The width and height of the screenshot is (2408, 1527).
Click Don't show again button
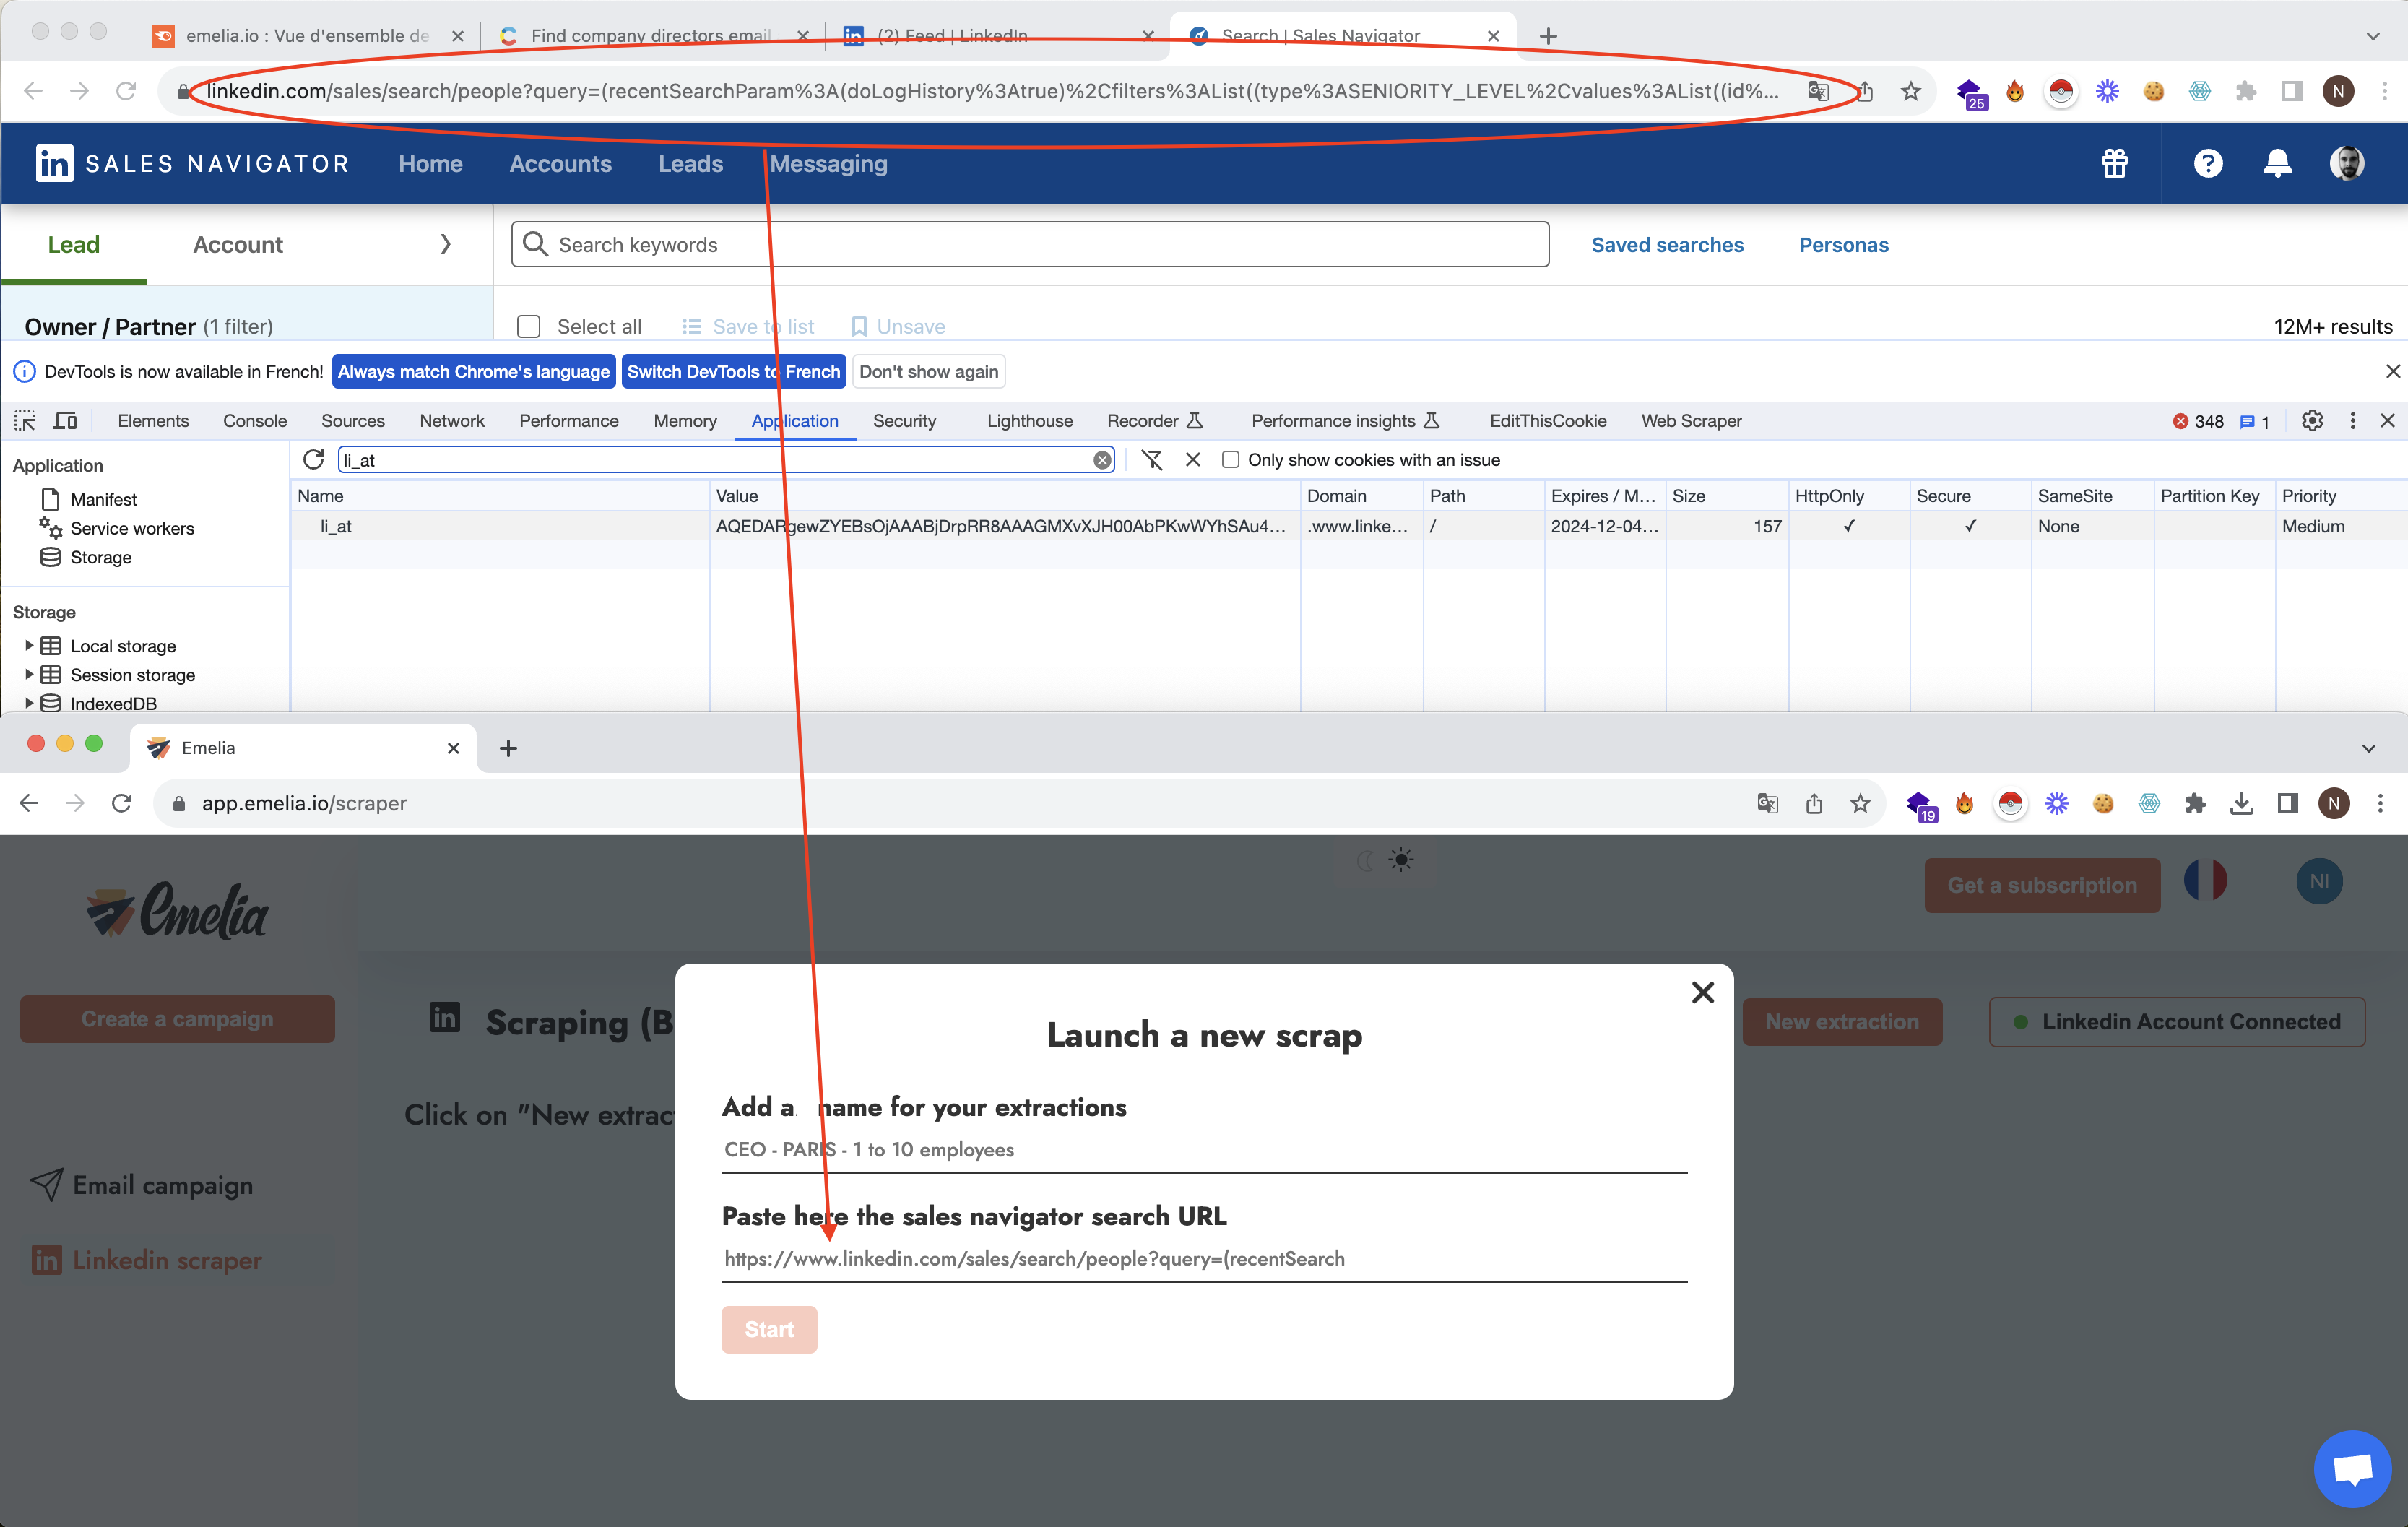click(928, 372)
